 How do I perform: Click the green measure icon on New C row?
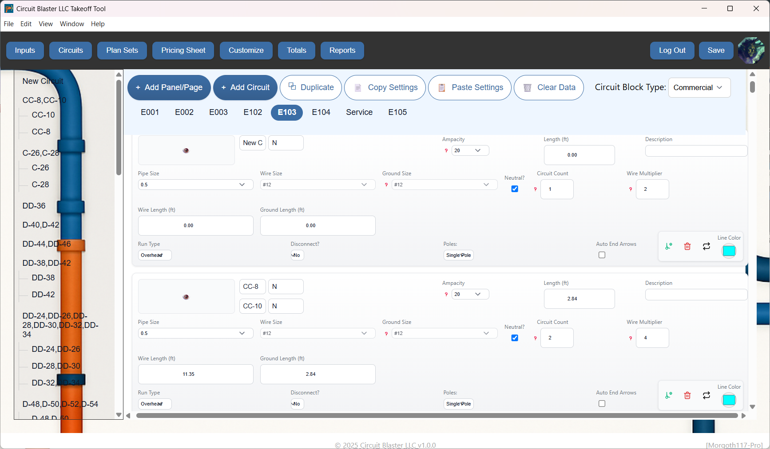pos(669,246)
